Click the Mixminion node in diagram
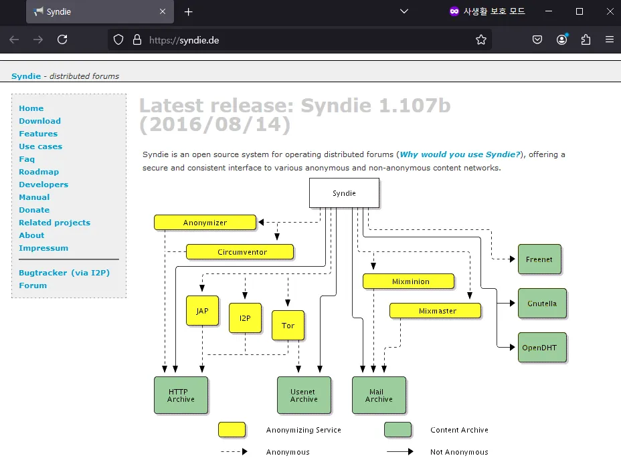Viewport: 621px width, 470px height. [408, 281]
